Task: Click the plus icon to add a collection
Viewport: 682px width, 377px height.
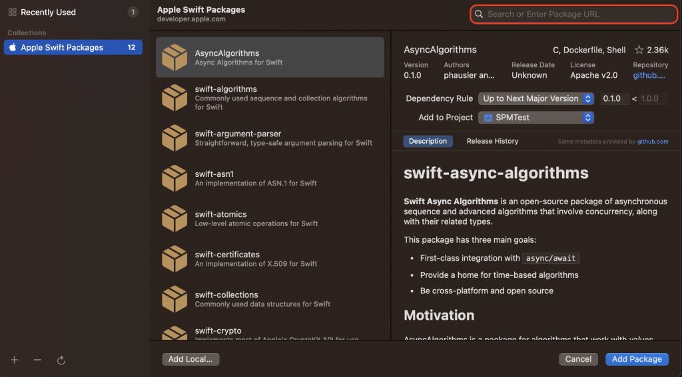Action: tap(15, 360)
